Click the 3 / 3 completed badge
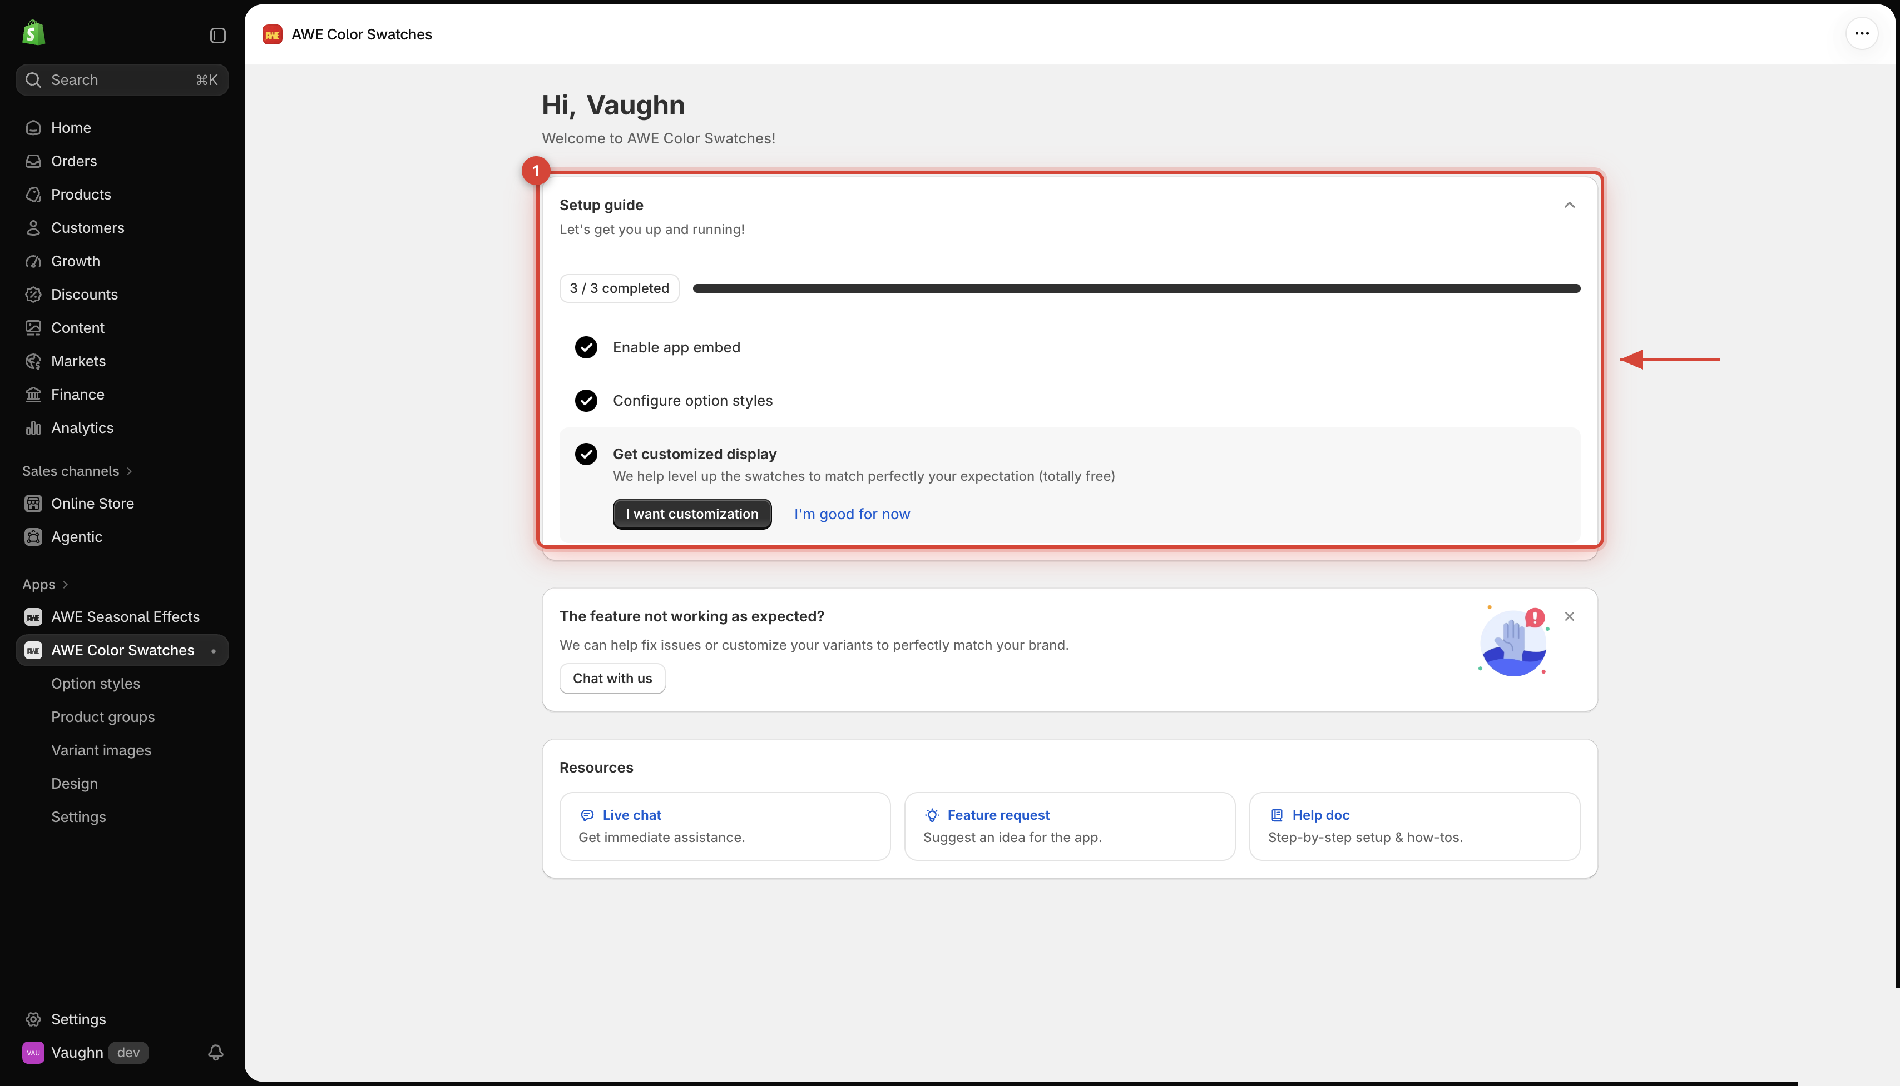 click(619, 288)
